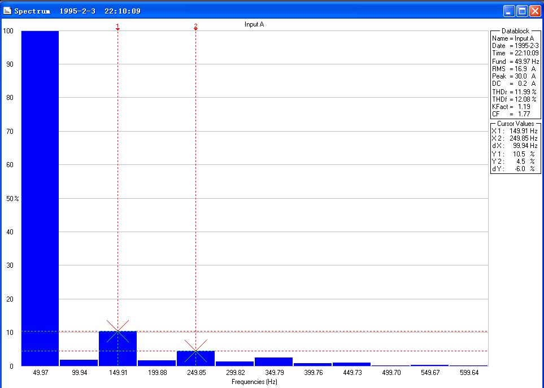Click the Date = 1995-2-3 entry

515,46
